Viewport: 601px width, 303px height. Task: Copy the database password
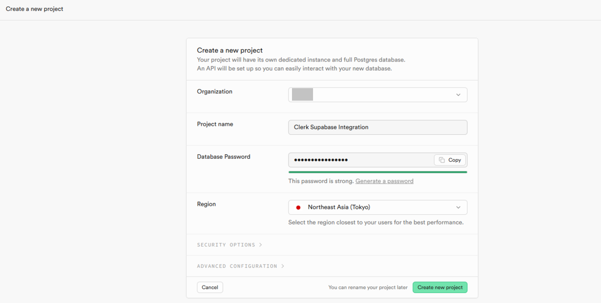click(x=450, y=160)
